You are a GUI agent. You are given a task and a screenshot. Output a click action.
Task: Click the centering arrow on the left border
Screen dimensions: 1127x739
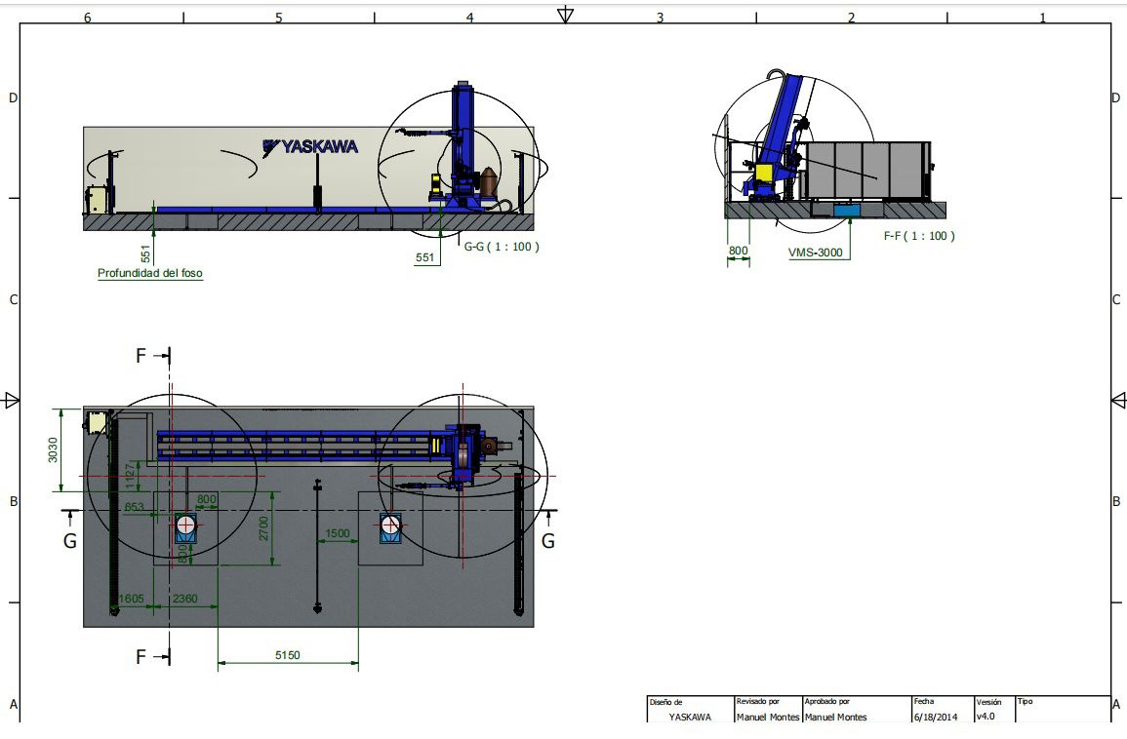pyautogui.click(x=12, y=400)
